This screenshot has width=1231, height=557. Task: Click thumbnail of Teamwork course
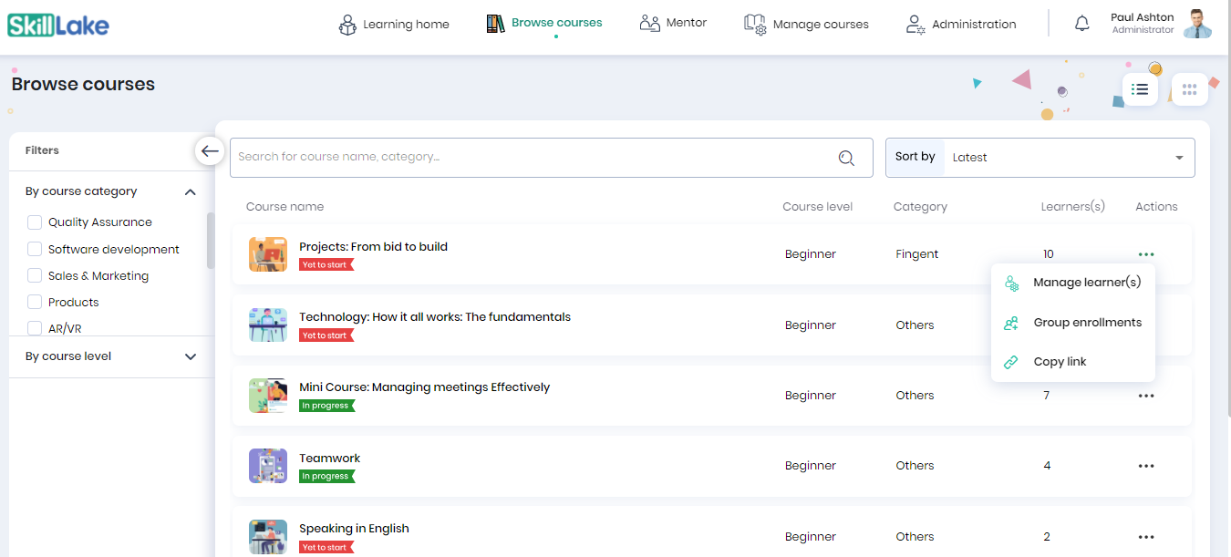pos(268,466)
